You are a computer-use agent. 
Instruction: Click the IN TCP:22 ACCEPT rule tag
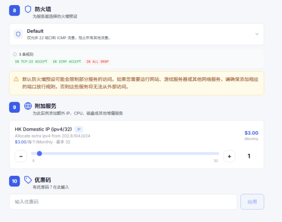pos(31,61)
